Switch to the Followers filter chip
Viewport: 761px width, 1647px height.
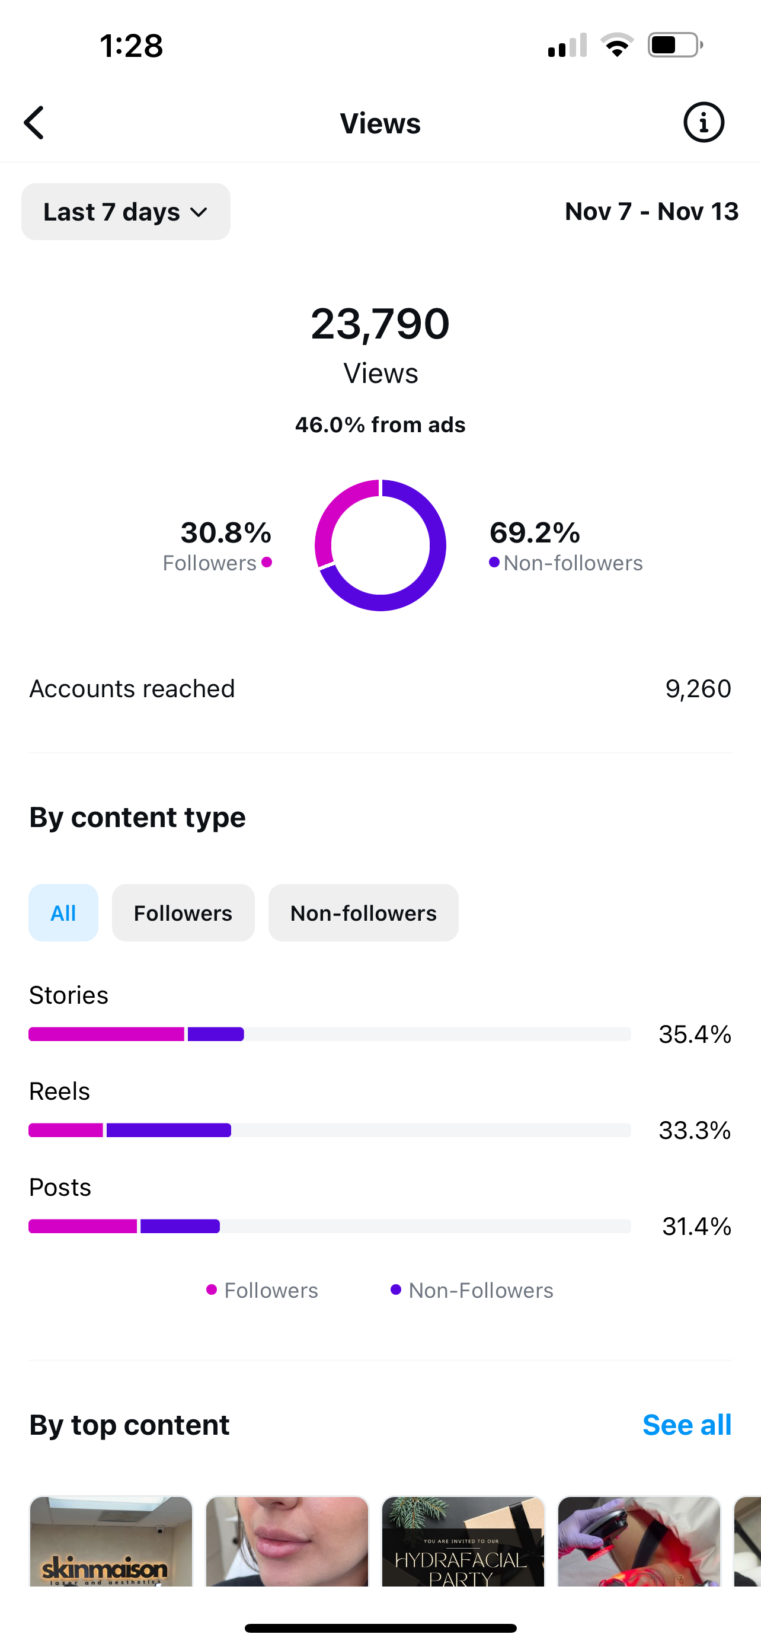pyautogui.click(x=183, y=913)
